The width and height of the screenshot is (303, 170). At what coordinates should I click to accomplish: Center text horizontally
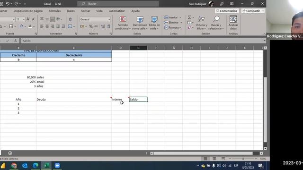point(47,26)
